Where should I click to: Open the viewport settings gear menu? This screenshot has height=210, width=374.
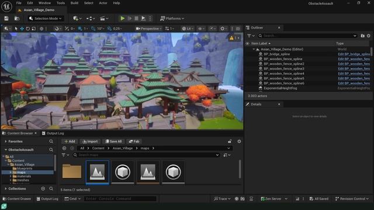[x=223, y=29]
